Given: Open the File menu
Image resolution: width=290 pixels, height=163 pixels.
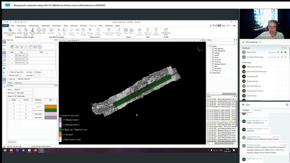Looking at the screenshot, I should coord(5,26).
